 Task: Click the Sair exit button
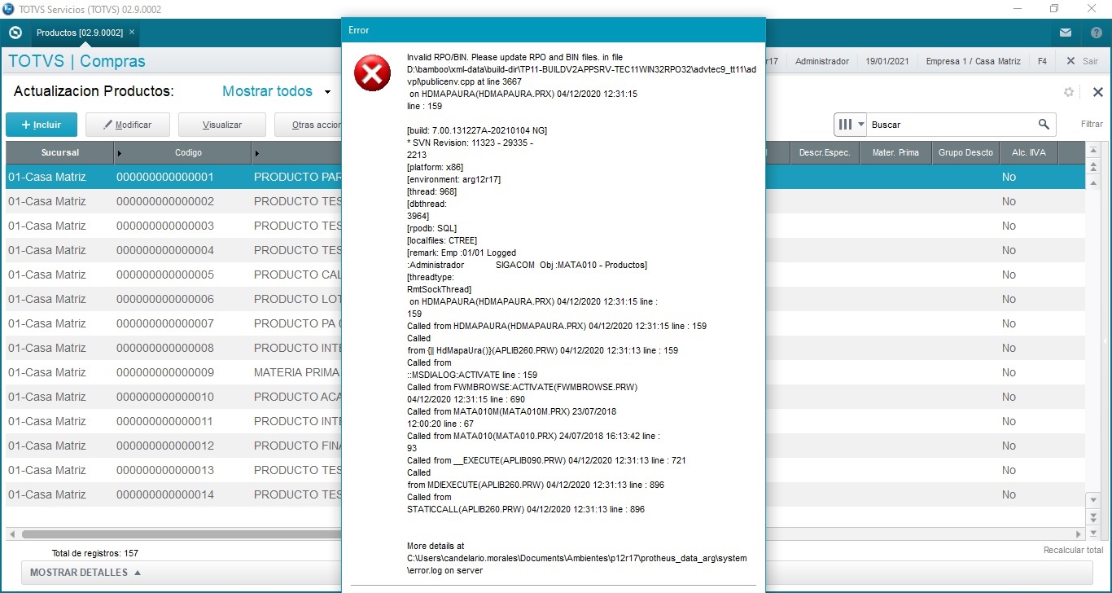pyautogui.click(x=1082, y=61)
